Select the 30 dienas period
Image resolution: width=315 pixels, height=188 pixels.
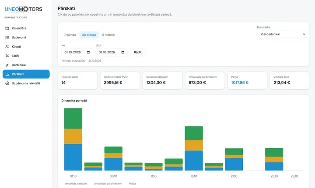coord(89,35)
